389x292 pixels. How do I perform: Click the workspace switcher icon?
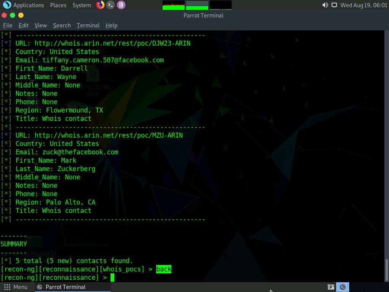331,287
